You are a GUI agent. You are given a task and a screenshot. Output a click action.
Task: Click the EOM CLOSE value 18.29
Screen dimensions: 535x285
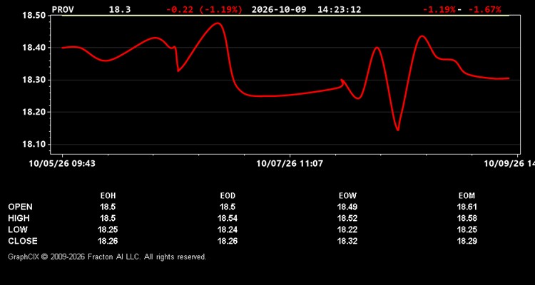(467, 241)
